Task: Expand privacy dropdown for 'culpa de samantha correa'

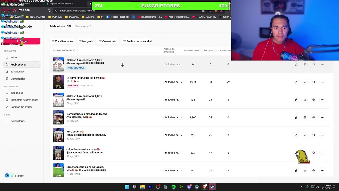Action: coord(174,153)
